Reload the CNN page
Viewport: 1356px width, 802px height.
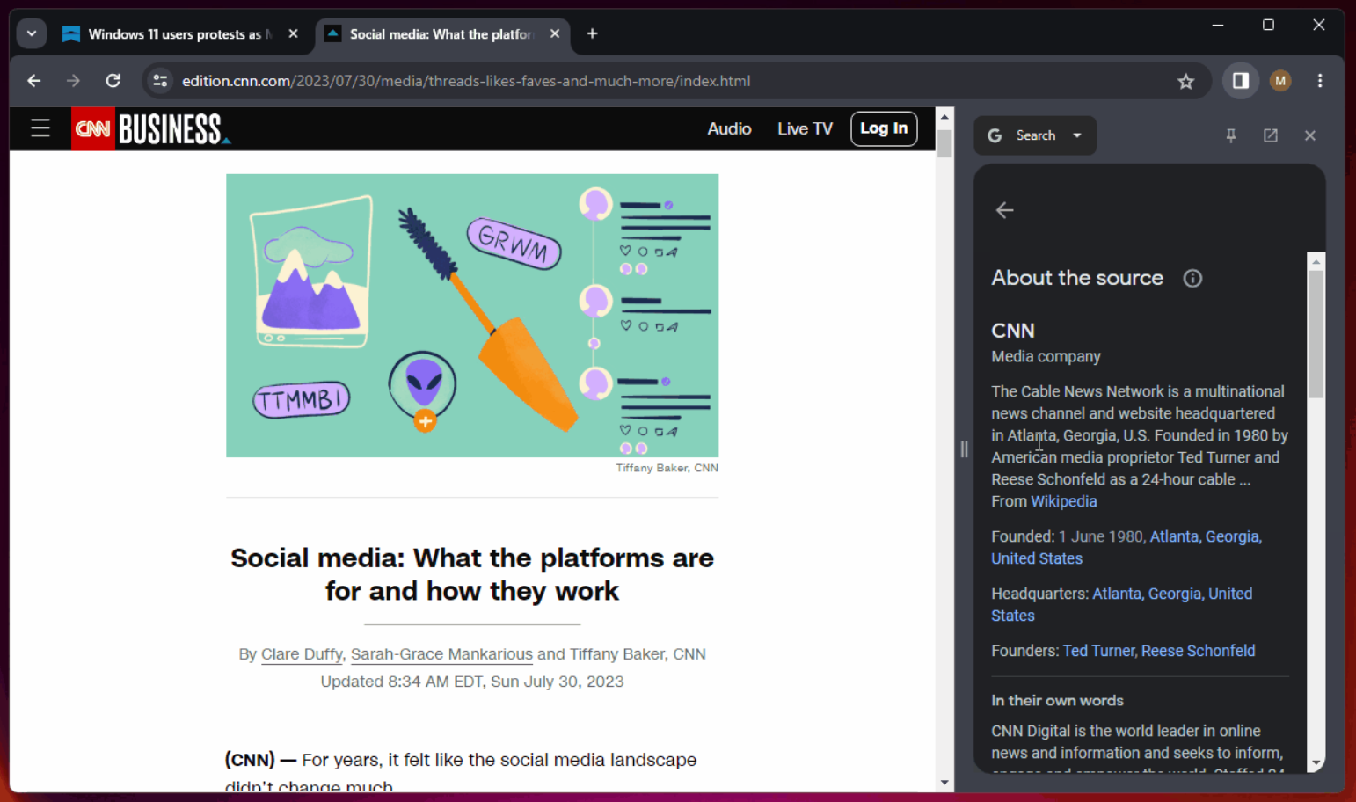coord(113,81)
